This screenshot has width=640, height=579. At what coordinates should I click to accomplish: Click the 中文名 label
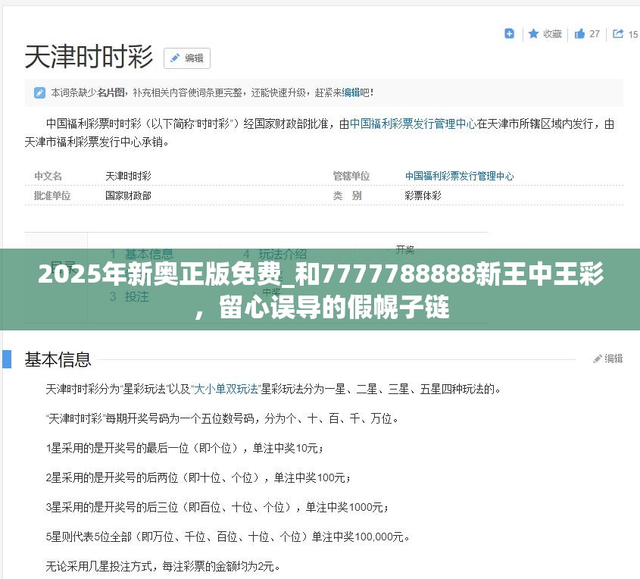click(48, 176)
